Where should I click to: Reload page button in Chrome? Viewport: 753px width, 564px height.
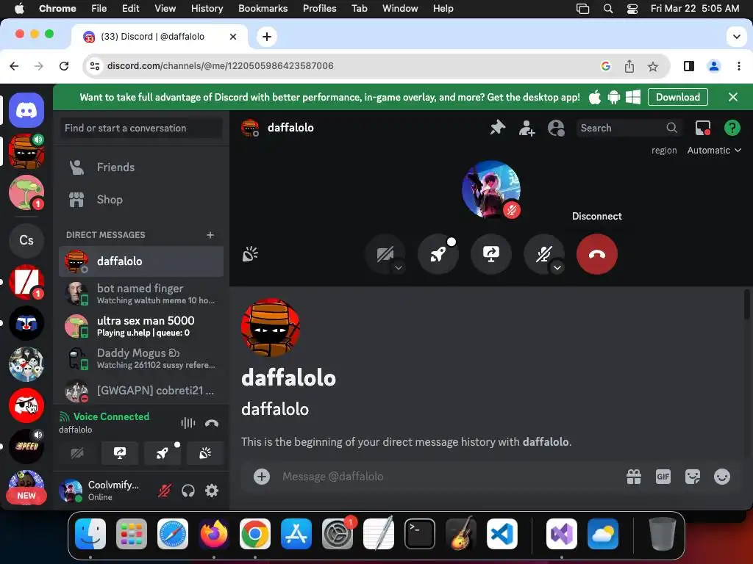pyautogui.click(x=64, y=66)
